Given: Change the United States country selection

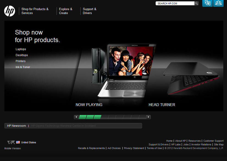Looking at the screenshot, I should 29,142.
